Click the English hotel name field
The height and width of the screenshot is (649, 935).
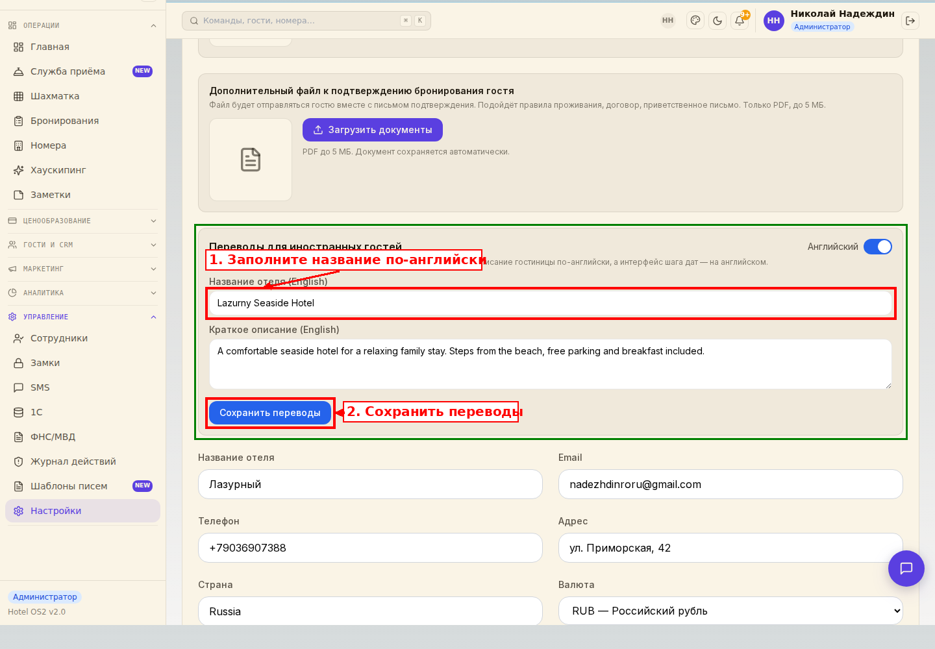point(551,303)
